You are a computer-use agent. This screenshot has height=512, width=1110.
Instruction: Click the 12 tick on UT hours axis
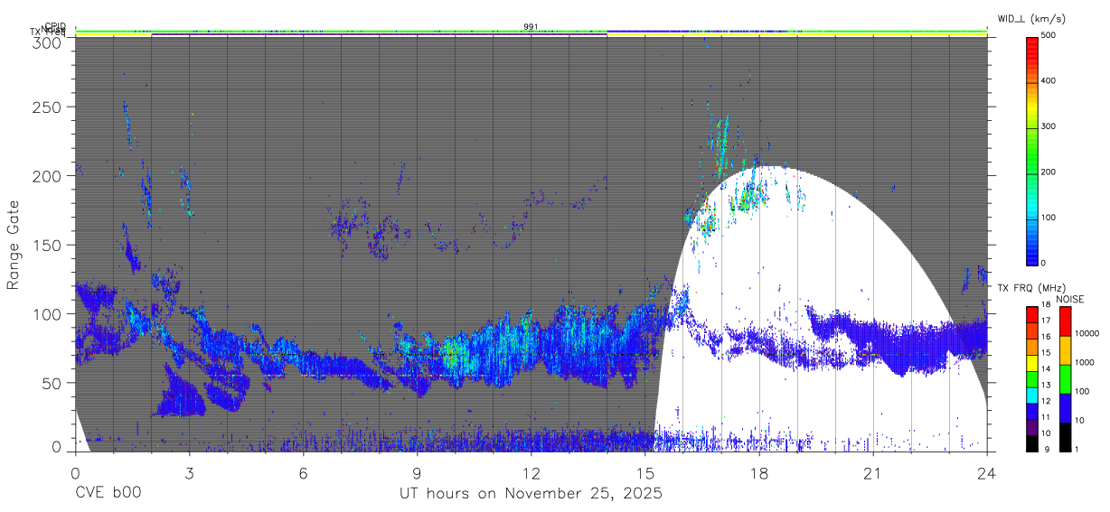(531, 472)
